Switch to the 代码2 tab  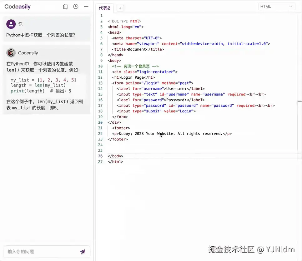(x=104, y=8)
